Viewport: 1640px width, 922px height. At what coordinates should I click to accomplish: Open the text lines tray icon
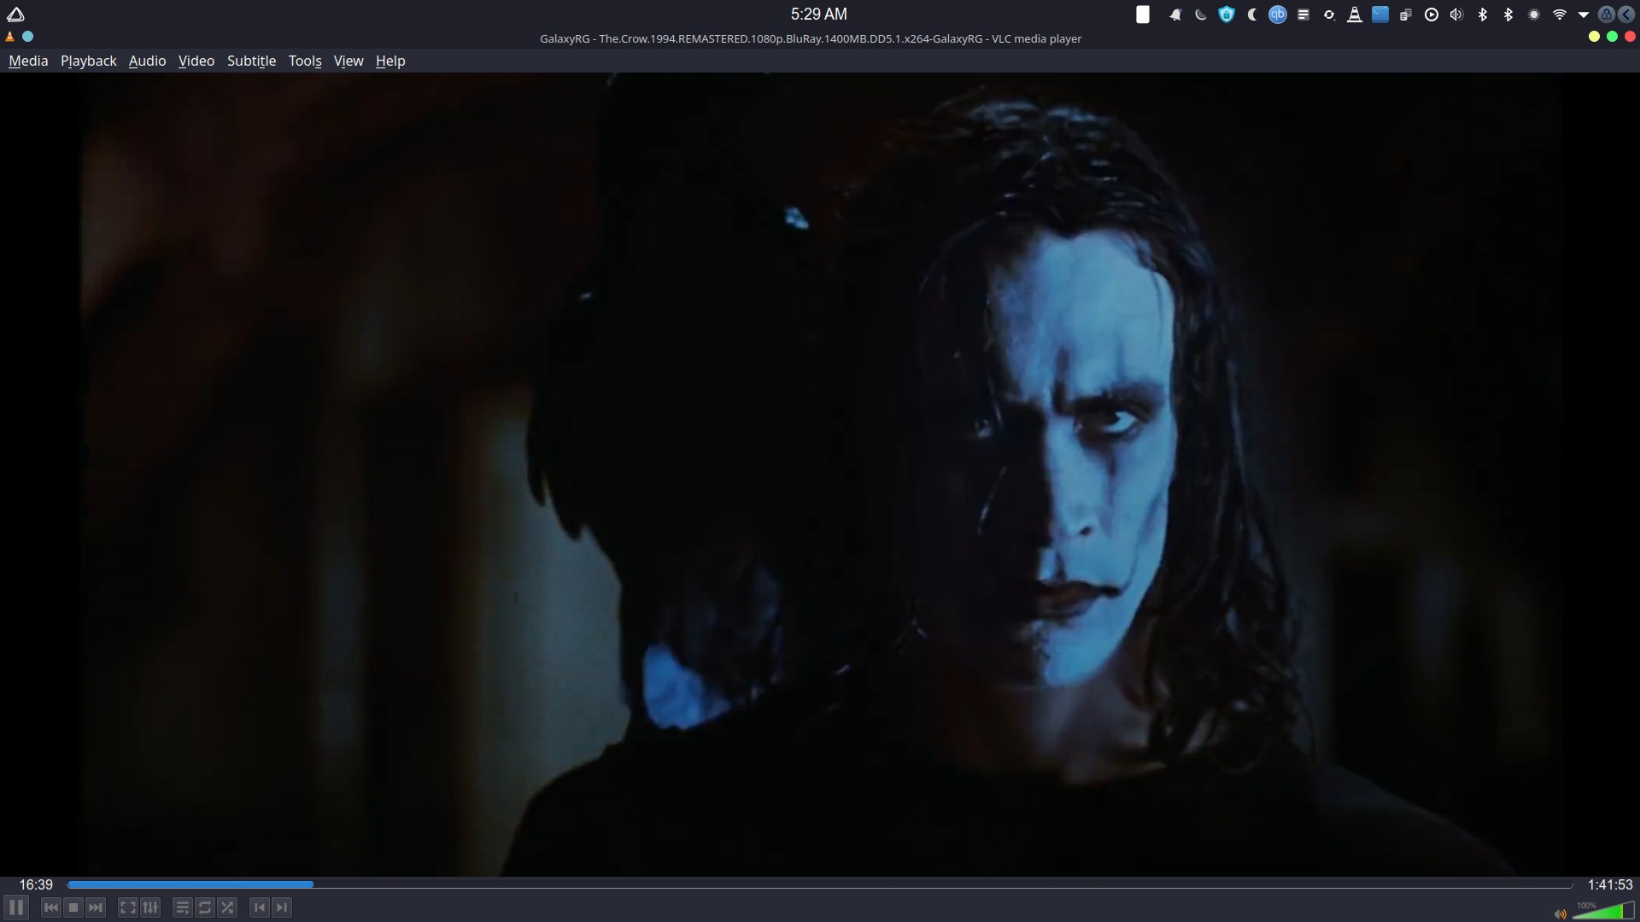click(x=1303, y=15)
